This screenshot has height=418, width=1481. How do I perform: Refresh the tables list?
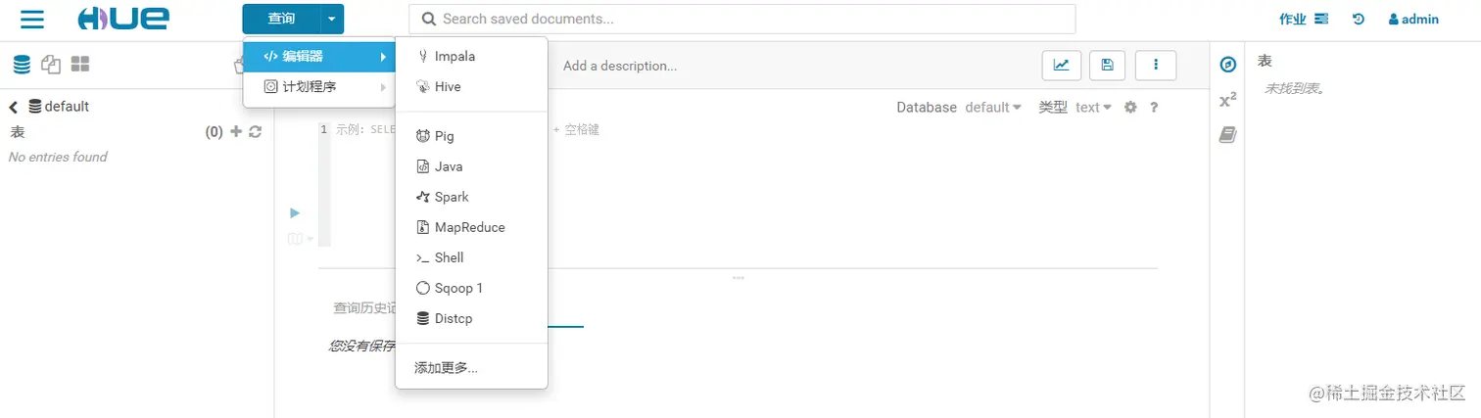tap(256, 132)
